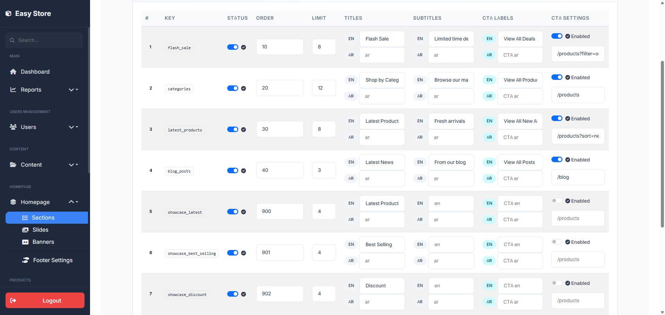
Task: Open the Sections menu item
Action: tap(43, 218)
